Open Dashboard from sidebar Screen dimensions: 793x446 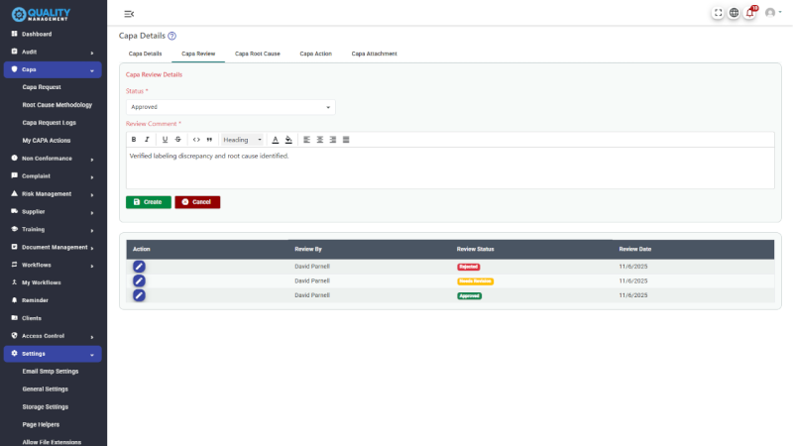[x=53, y=34]
